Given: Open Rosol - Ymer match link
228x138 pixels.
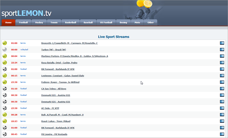Looking at the screenshot, I should pos(56,121).
